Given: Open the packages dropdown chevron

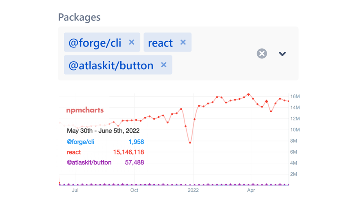Looking at the screenshot, I should [x=282, y=53].
